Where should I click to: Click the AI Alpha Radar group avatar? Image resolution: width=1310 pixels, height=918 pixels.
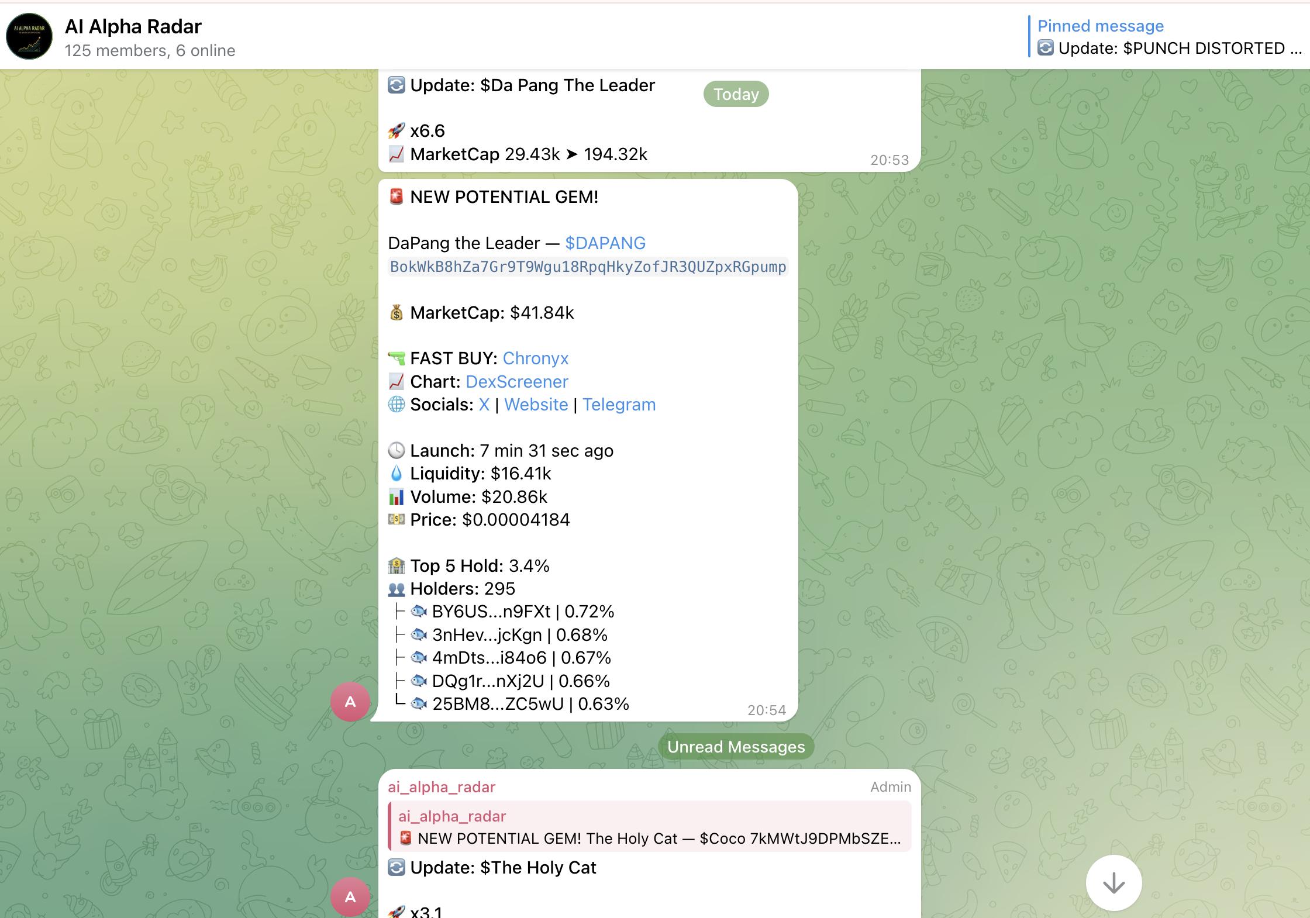(x=29, y=36)
